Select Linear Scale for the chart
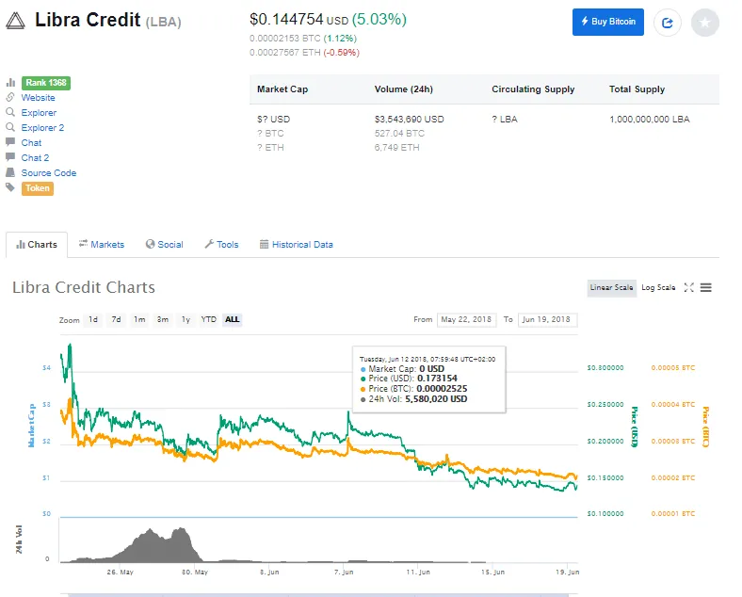Screen dimensions: 742x597 611,287
